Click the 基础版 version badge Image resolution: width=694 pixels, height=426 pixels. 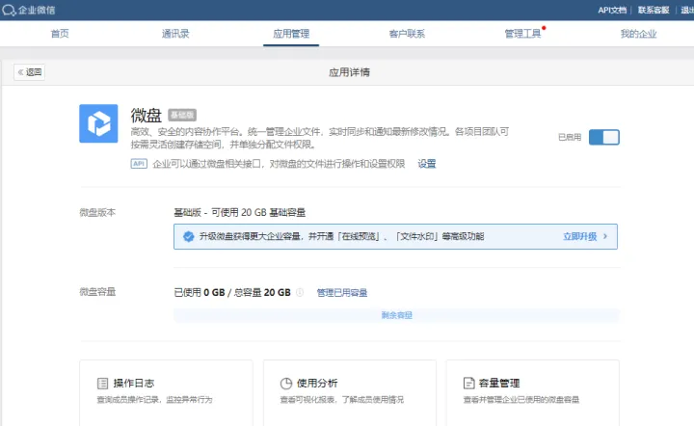[x=182, y=115]
